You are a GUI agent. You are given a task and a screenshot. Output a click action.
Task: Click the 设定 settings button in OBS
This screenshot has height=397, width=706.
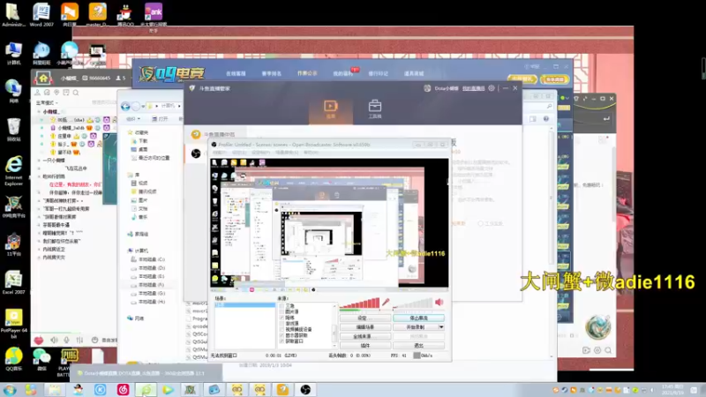[x=364, y=318]
